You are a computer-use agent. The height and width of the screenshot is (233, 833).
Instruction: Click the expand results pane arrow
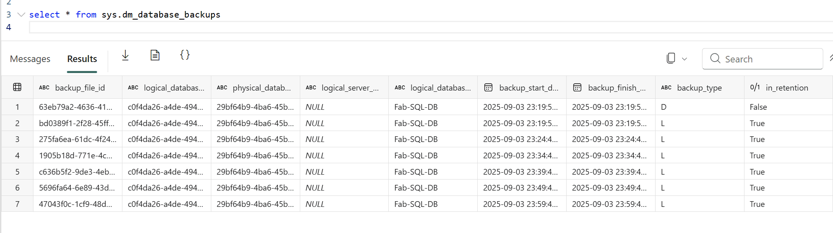[831, 58]
